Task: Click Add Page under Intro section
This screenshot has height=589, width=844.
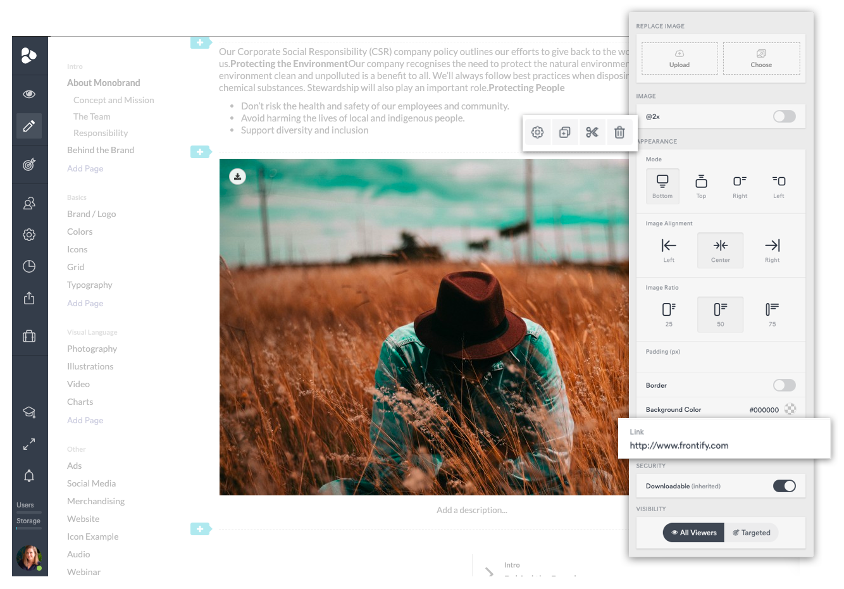Action: pyautogui.click(x=85, y=168)
